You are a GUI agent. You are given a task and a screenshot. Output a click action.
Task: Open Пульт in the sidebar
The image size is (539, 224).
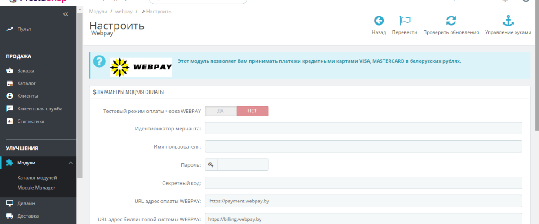pos(24,30)
